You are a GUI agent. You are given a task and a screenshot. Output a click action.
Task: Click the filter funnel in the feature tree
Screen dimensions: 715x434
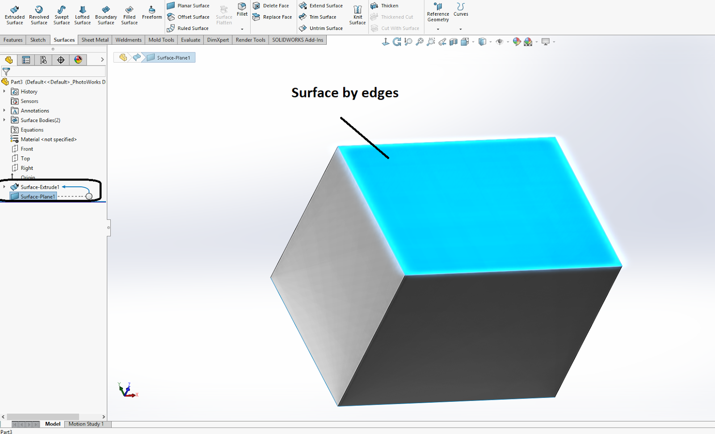6,71
